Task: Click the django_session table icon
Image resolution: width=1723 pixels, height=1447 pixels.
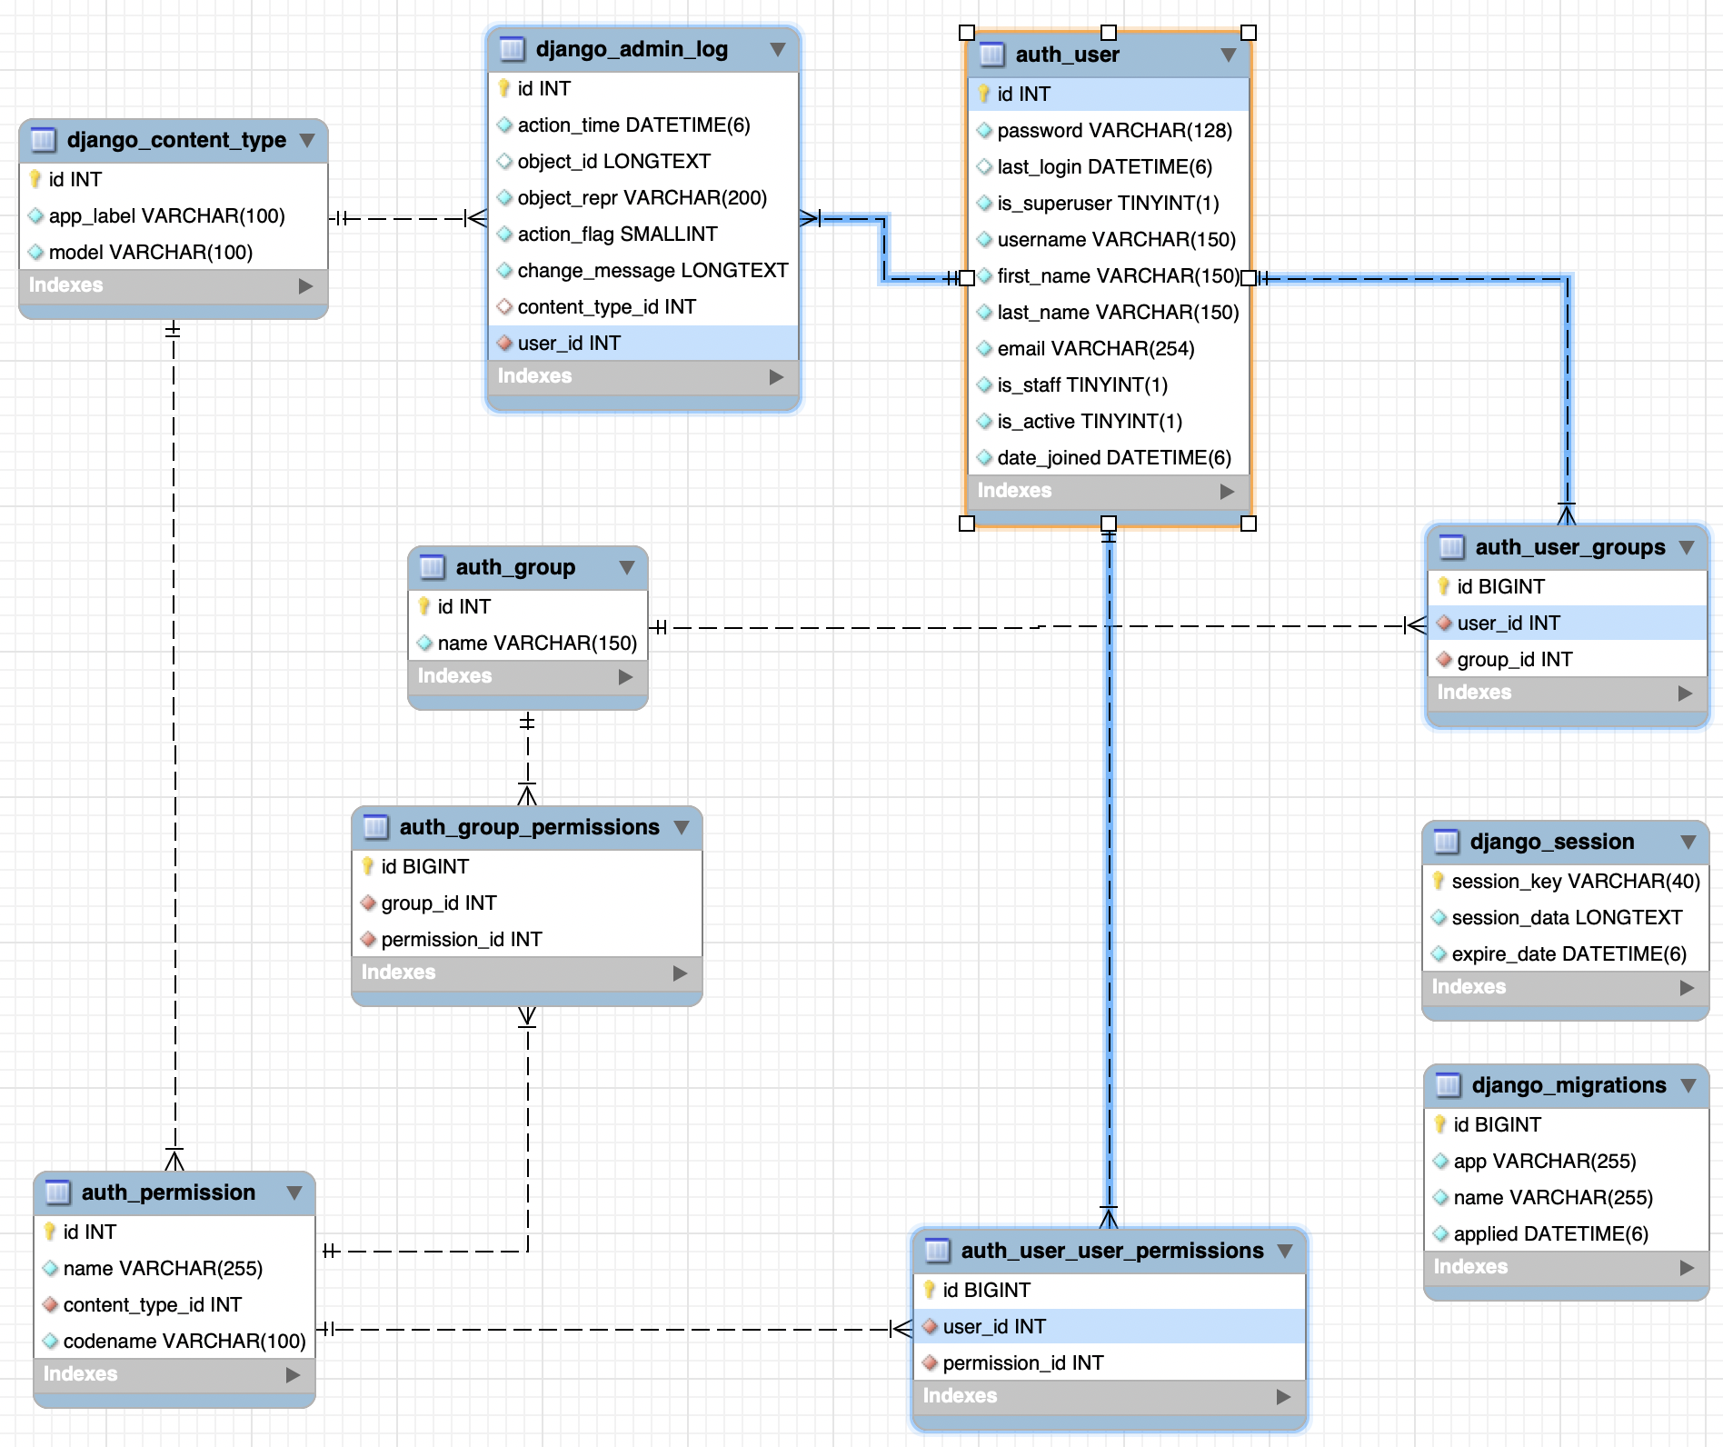Action: coord(1447,842)
